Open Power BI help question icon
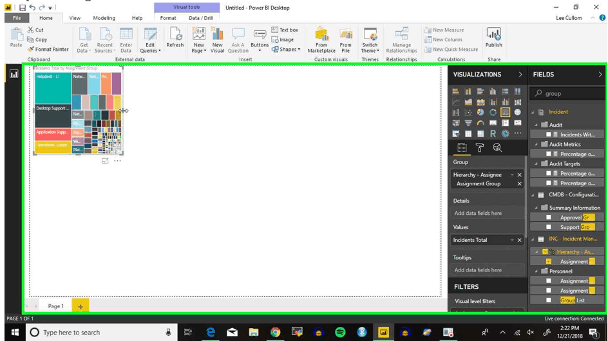This screenshot has height=341, width=608. tap(602, 18)
